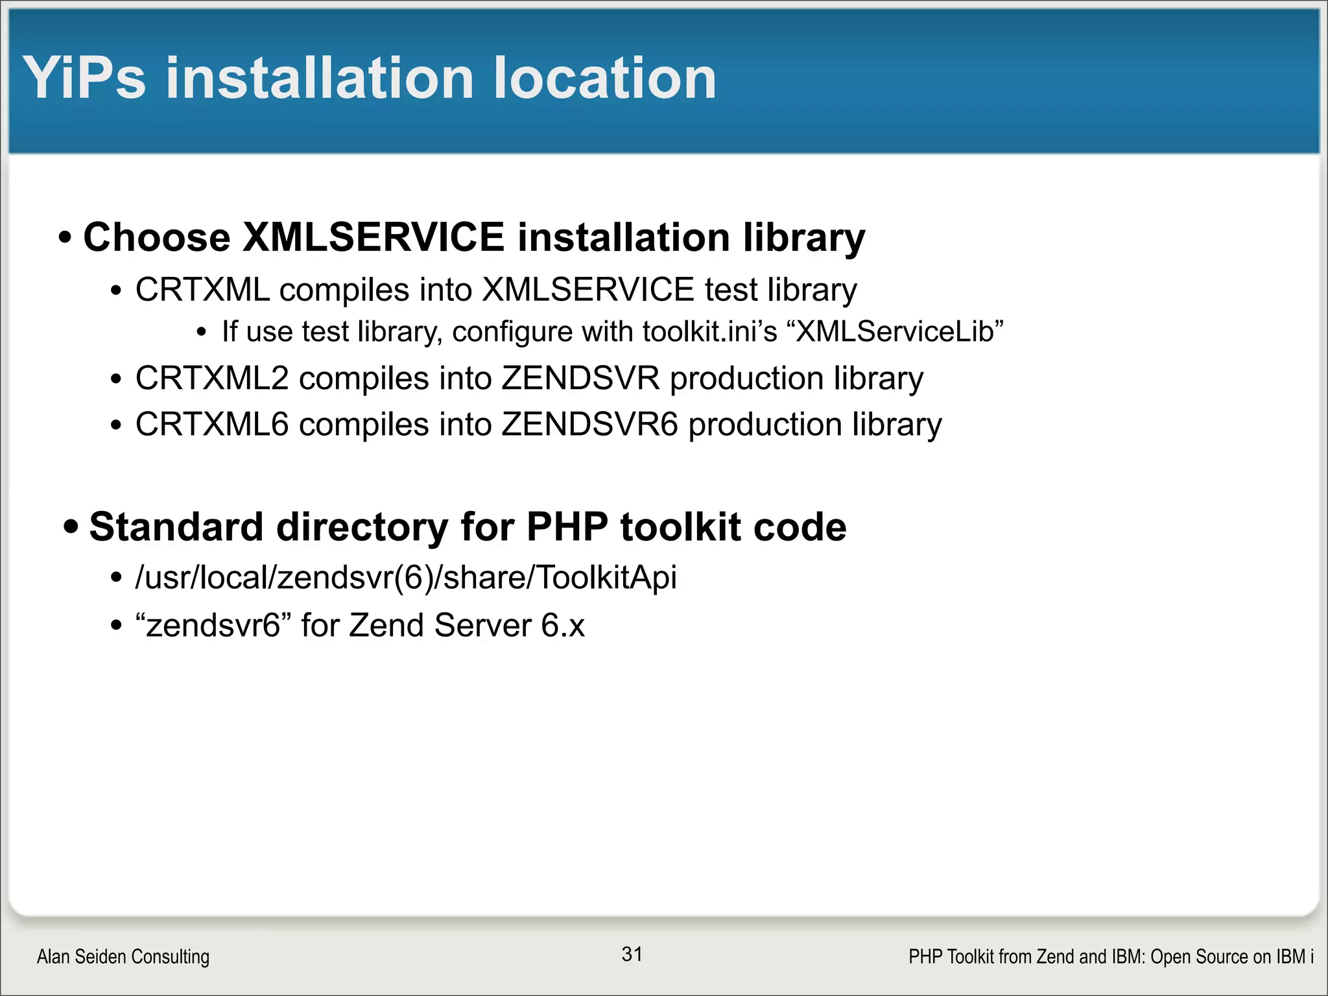Select the slide title 'YiPs installation location'
This screenshot has height=996, width=1328.
click(x=370, y=78)
